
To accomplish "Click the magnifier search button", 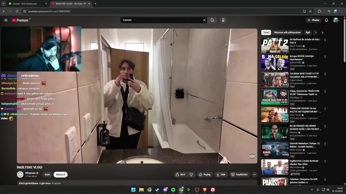I will [212, 20].
